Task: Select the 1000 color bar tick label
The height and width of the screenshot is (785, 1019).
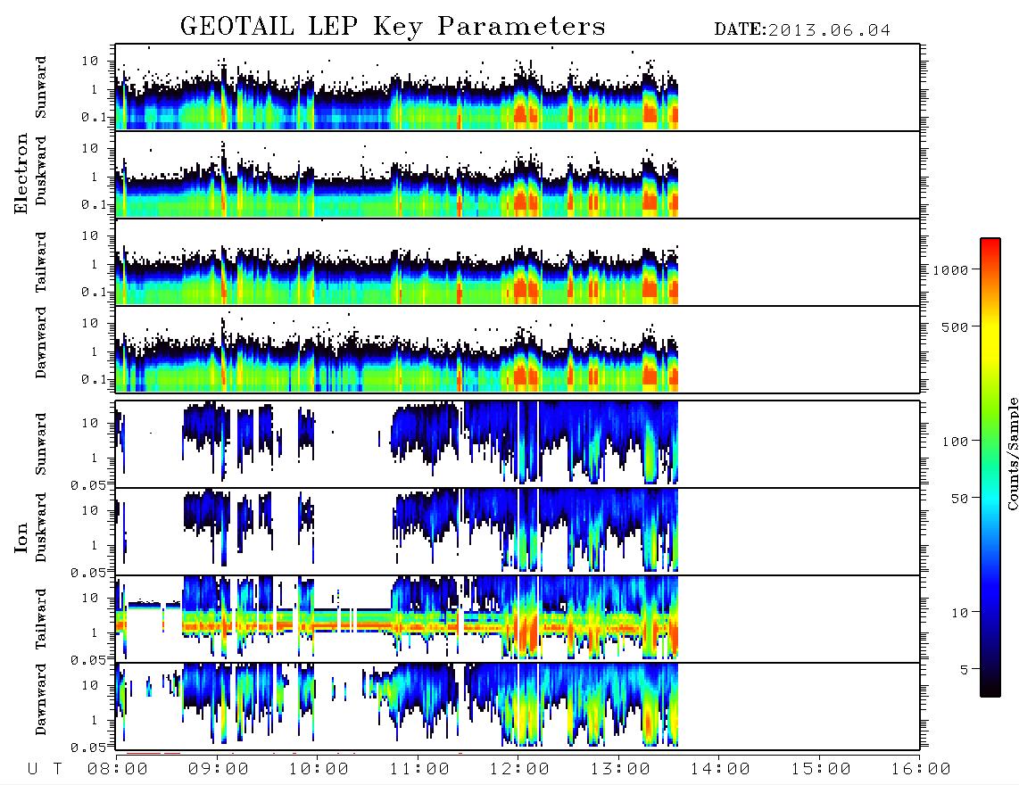Action: point(950,270)
